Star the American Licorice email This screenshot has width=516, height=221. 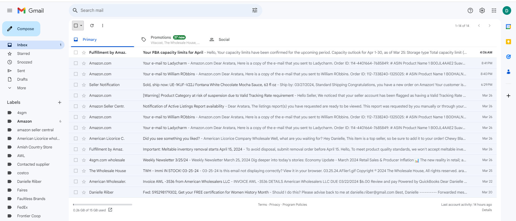84,138
